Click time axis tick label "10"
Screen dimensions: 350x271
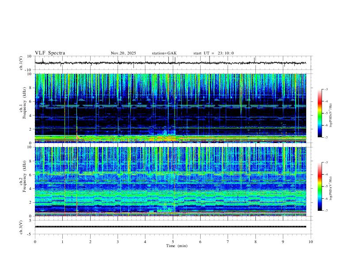coord(311,242)
